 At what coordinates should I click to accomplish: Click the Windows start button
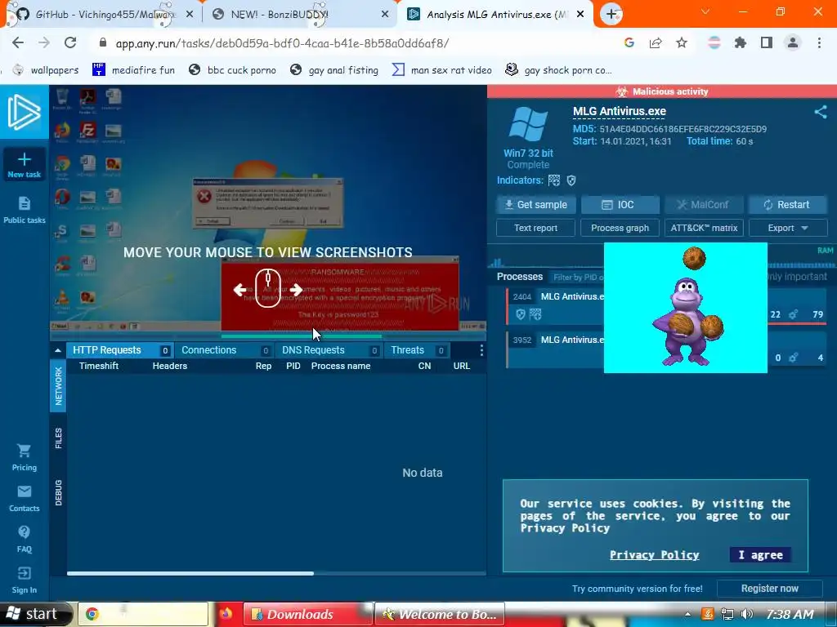click(x=35, y=614)
